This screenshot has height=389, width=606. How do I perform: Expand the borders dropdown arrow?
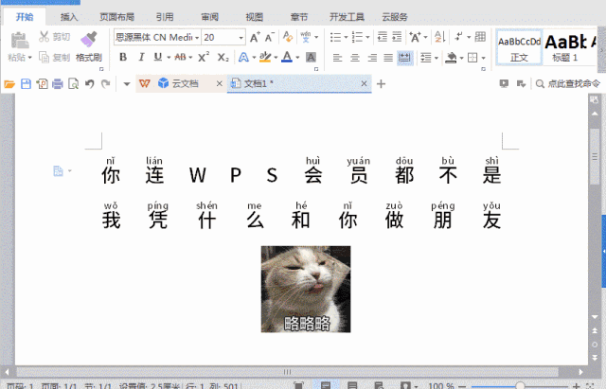[484, 58]
